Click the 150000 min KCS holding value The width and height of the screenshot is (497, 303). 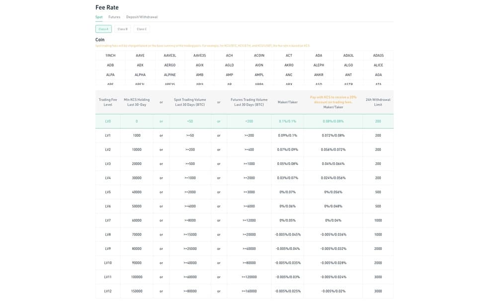point(137,291)
